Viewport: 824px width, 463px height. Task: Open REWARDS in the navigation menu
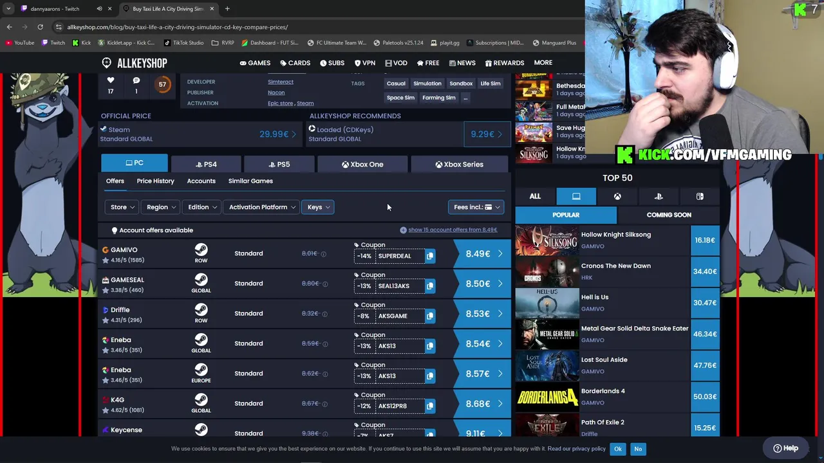(504, 63)
